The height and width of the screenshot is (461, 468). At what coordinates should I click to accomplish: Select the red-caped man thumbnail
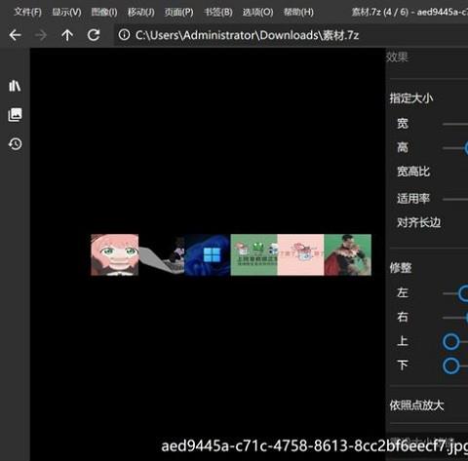click(x=347, y=254)
